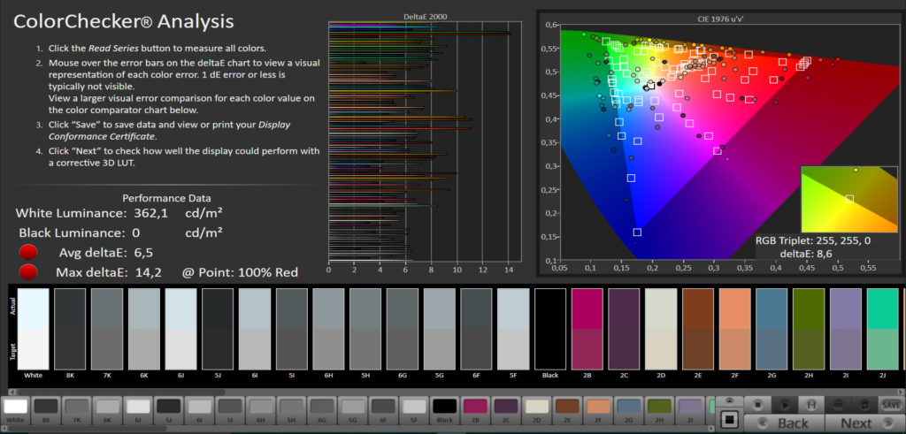Select the brown 2E patch in selector strip

pos(567,409)
